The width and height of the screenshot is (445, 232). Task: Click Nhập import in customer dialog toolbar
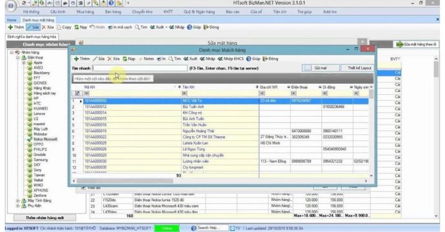tap(208, 59)
